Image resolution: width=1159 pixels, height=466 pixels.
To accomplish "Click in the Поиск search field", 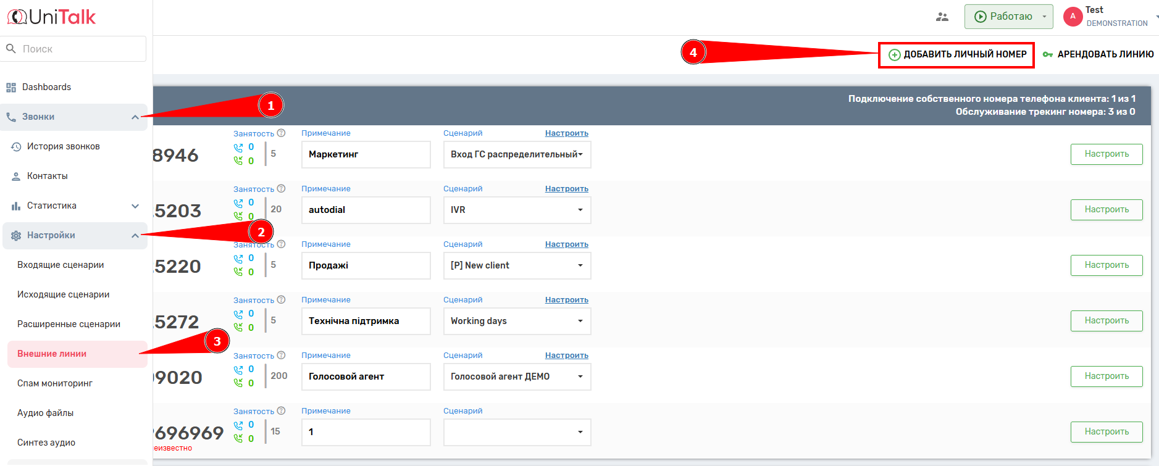I will (x=80, y=49).
